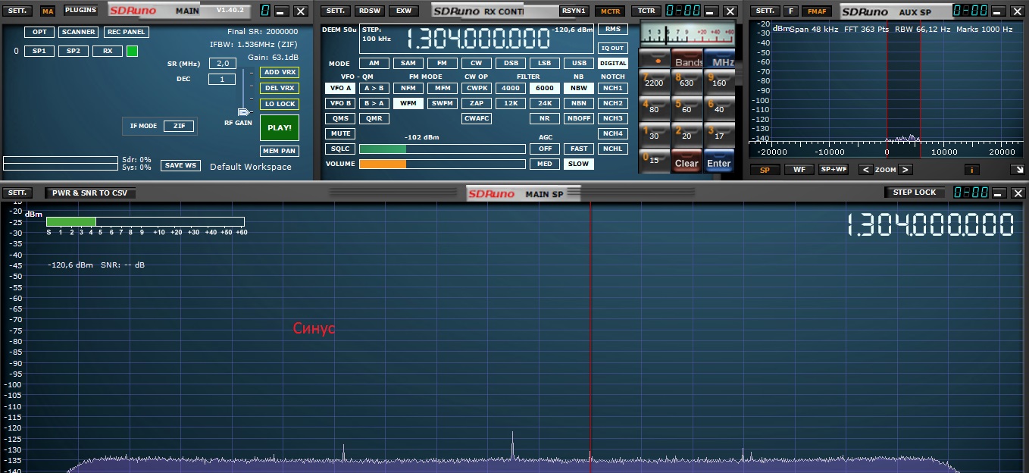Click the FMAF button in AUX SP
This screenshot has height=473, width=1029.
(x=818, y=11)
